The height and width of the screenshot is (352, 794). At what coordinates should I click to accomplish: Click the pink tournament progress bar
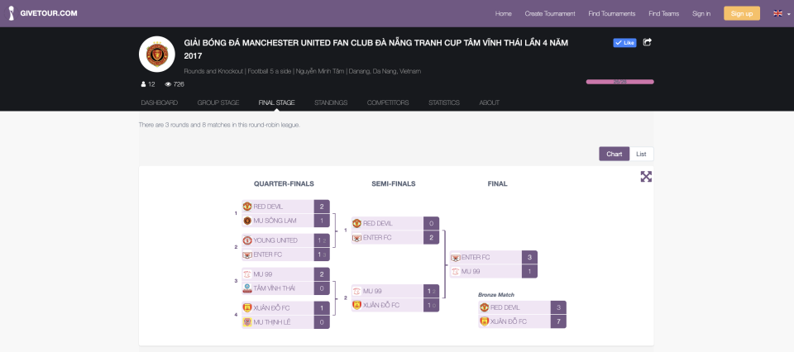point(619,82)
